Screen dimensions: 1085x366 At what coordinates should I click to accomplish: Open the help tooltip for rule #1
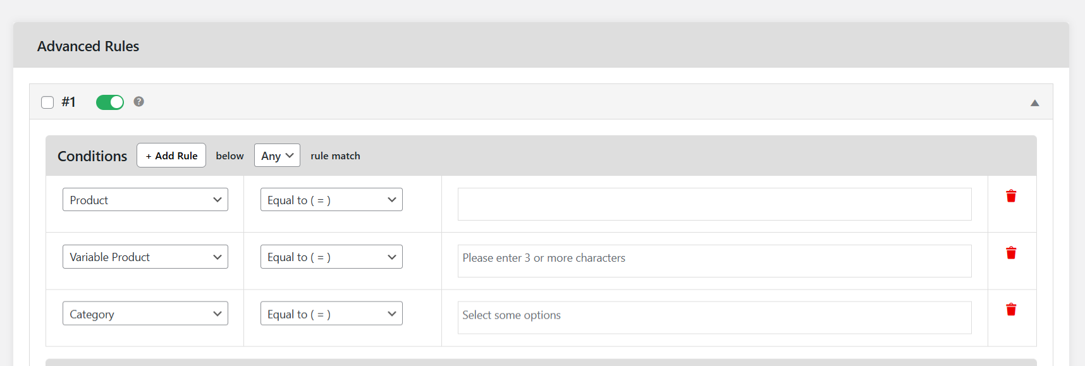138,102
